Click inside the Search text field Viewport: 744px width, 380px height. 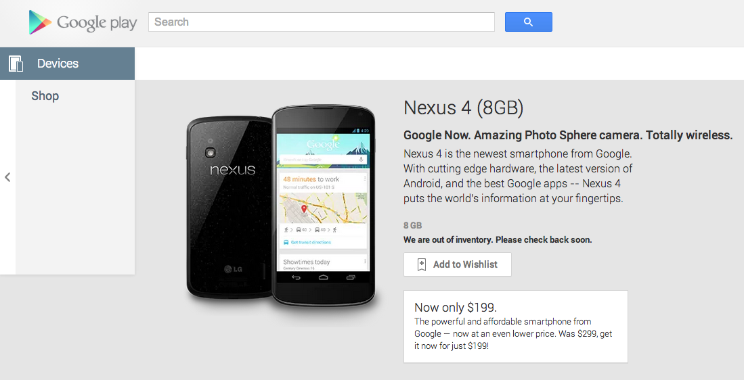[322, 22]
